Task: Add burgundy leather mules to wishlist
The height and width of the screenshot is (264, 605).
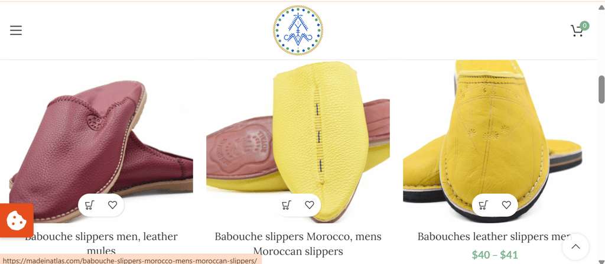Action: pos(112,205)
